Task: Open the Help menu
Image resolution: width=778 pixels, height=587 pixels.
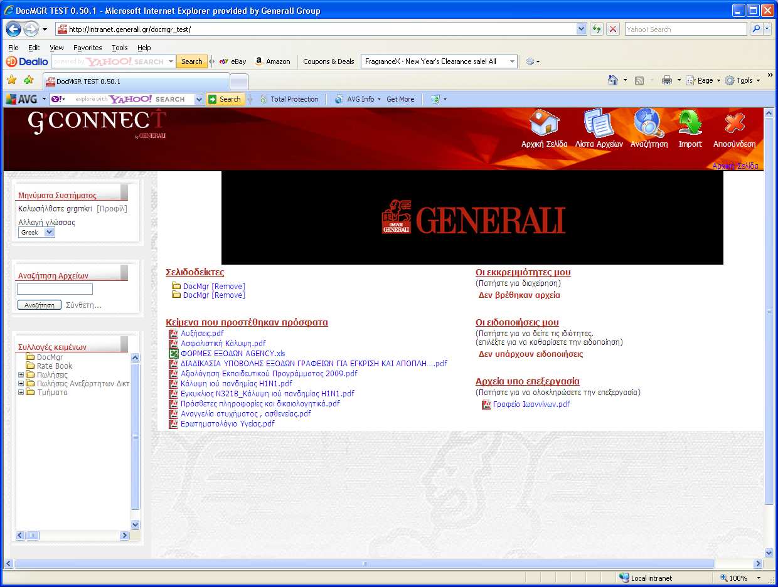Action: point(144,48)
